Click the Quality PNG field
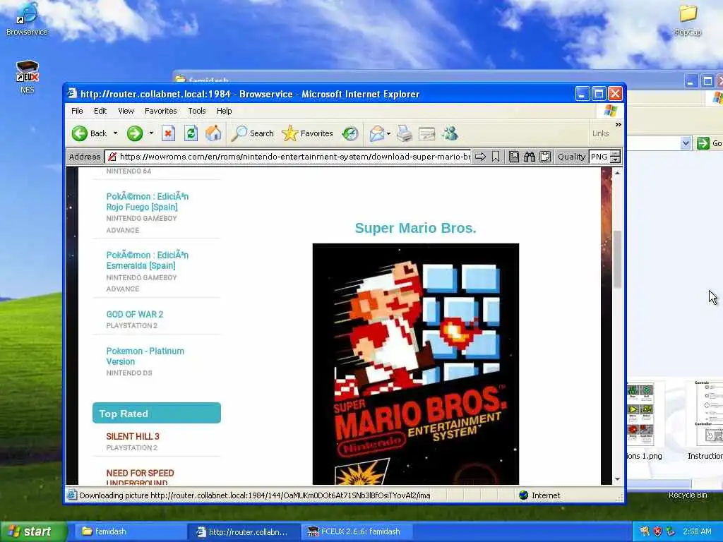 click(599, 157)
